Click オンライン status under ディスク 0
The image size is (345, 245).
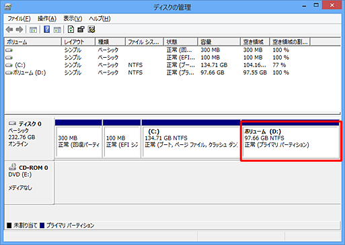(18, 144)
